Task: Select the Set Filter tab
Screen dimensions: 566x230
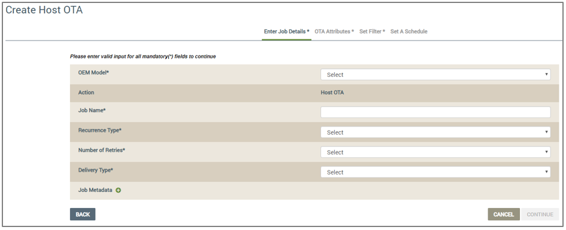Action: click(372, 32)
